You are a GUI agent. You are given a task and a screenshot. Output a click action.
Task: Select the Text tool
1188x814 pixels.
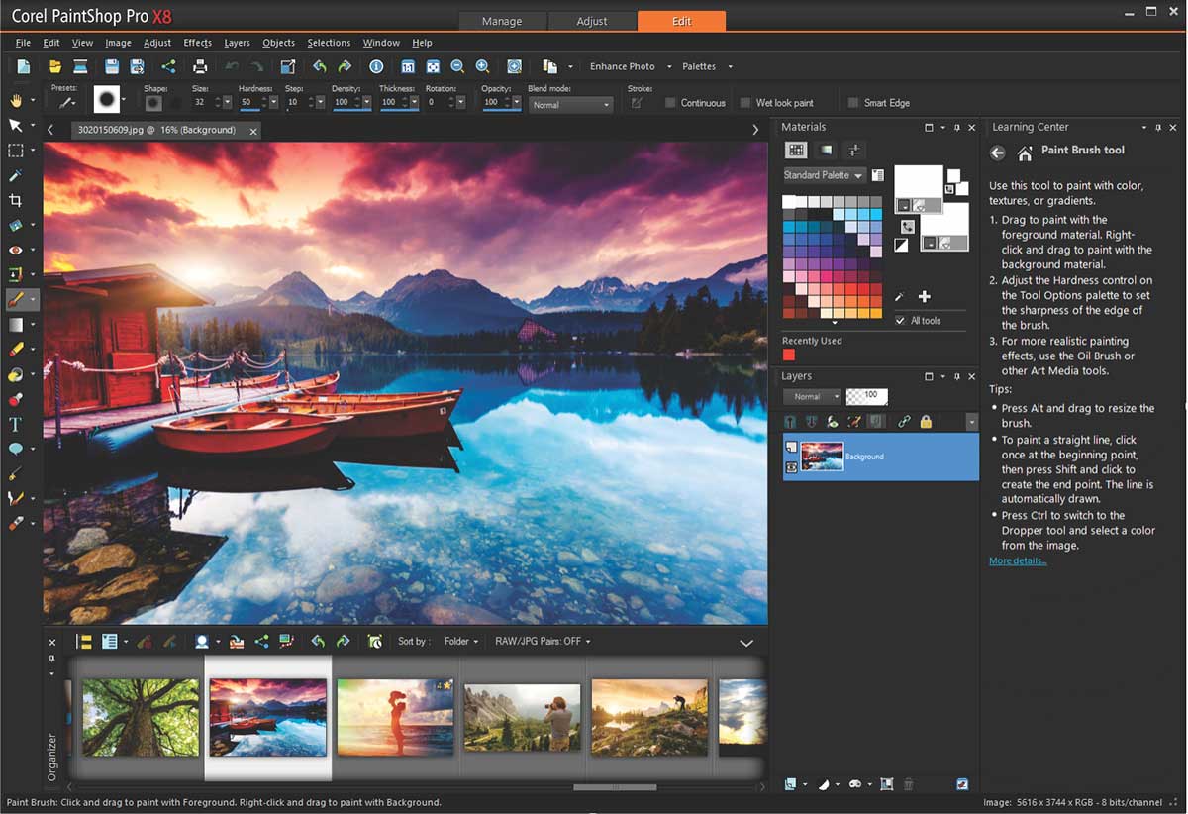click(15, 425)
